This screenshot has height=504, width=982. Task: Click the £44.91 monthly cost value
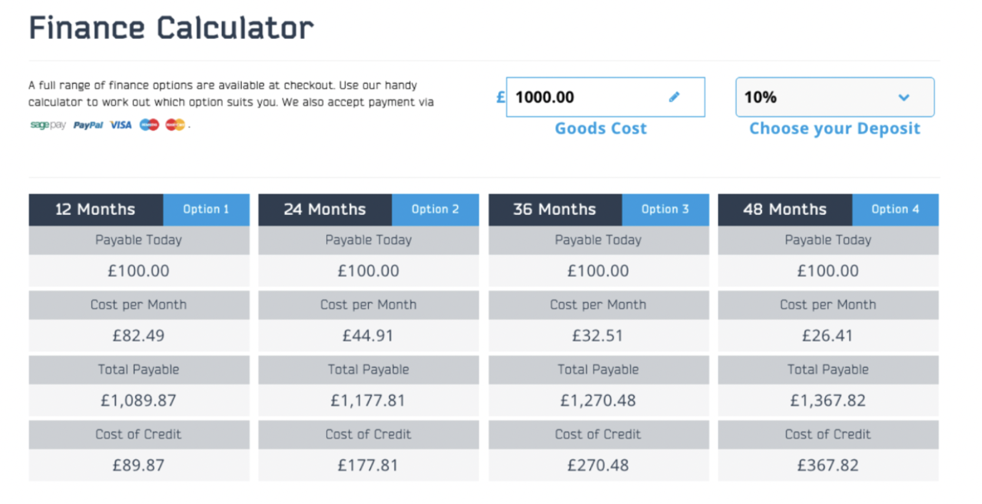pyautogui.click(x=368, y=336)
